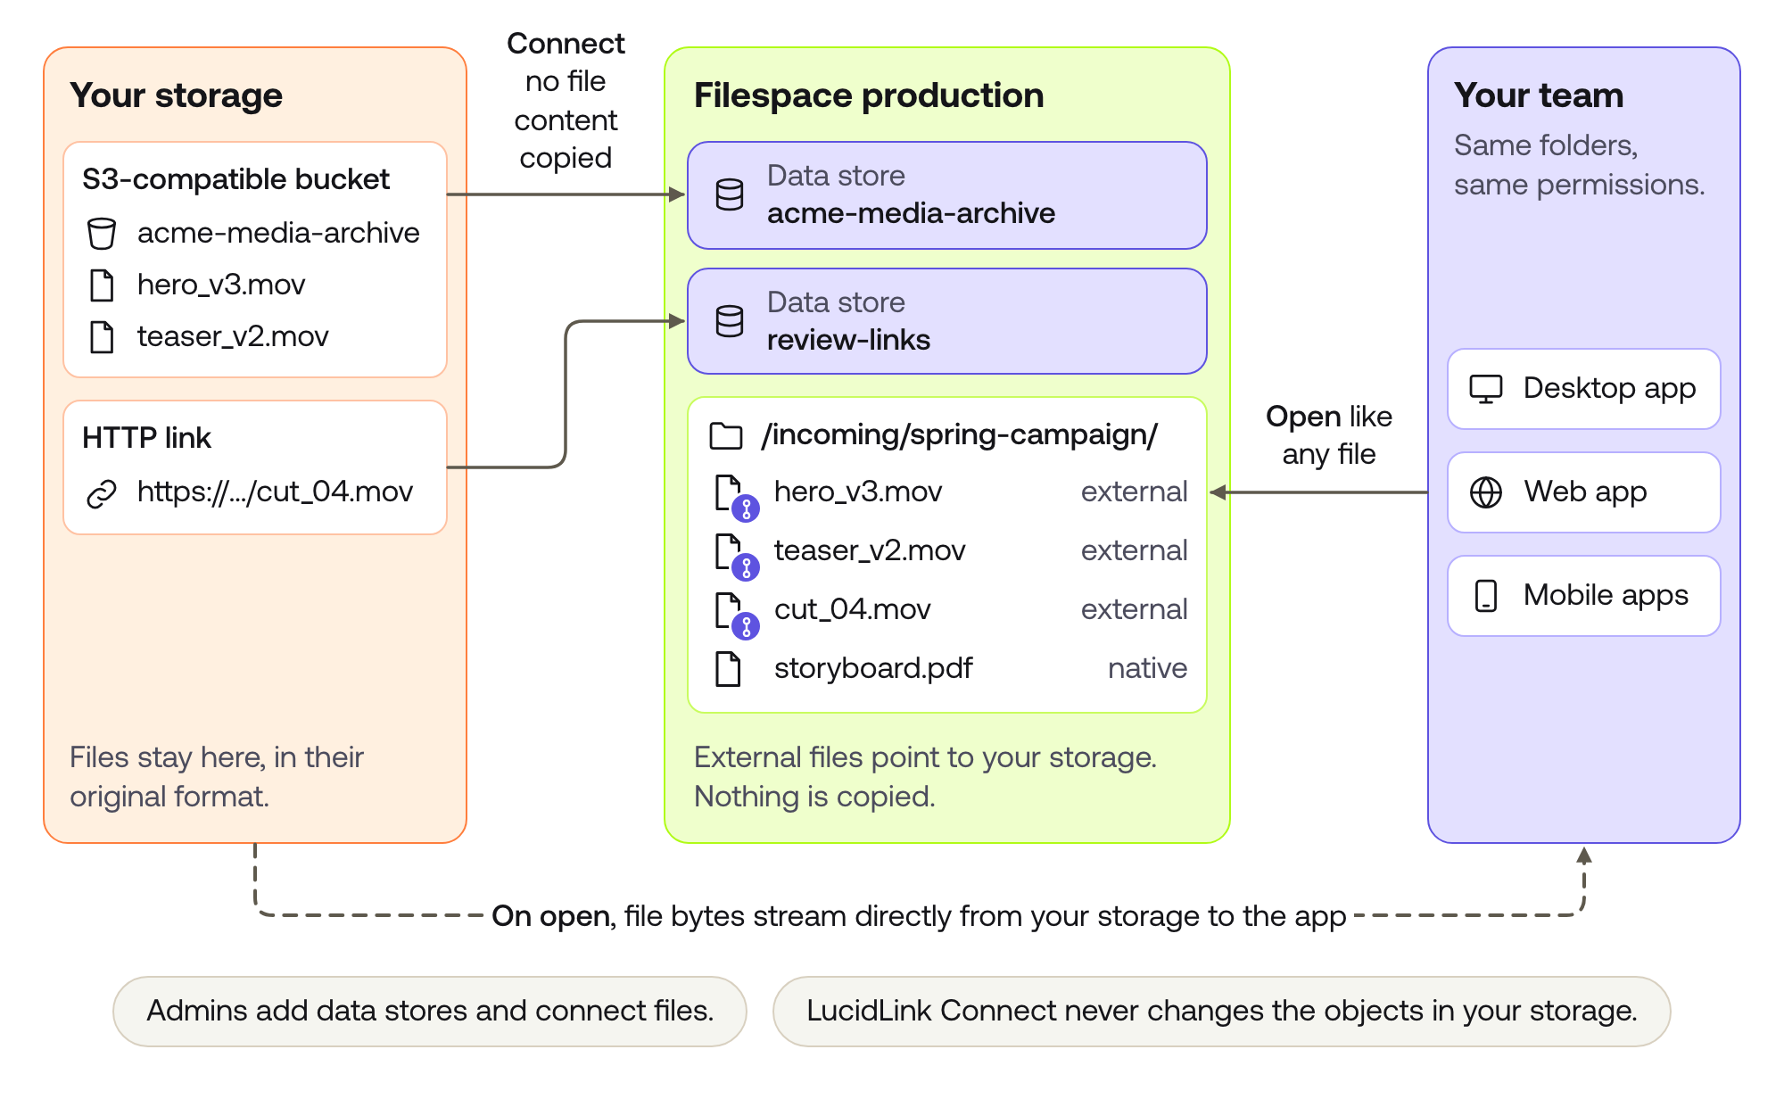
Task: Click the 'Admins add data stores and connect files.' pill
Action: (430, 1011)
